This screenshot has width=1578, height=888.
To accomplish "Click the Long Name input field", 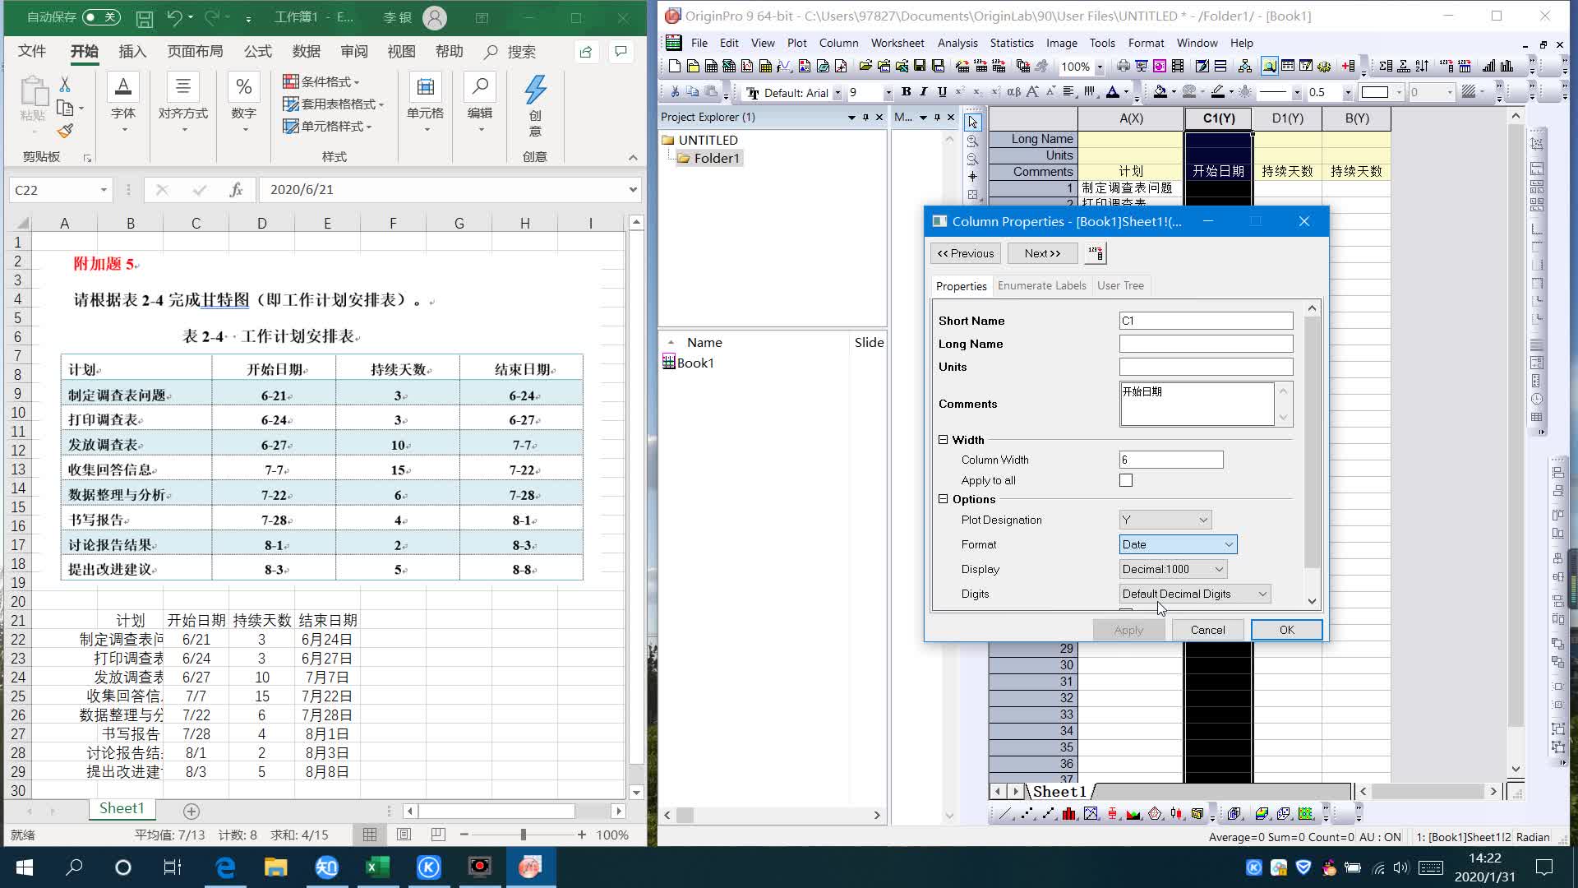I will (x=1205, y=344).
